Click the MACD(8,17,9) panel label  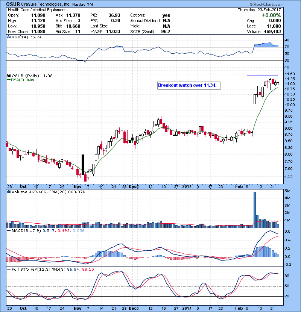(26, 231)
